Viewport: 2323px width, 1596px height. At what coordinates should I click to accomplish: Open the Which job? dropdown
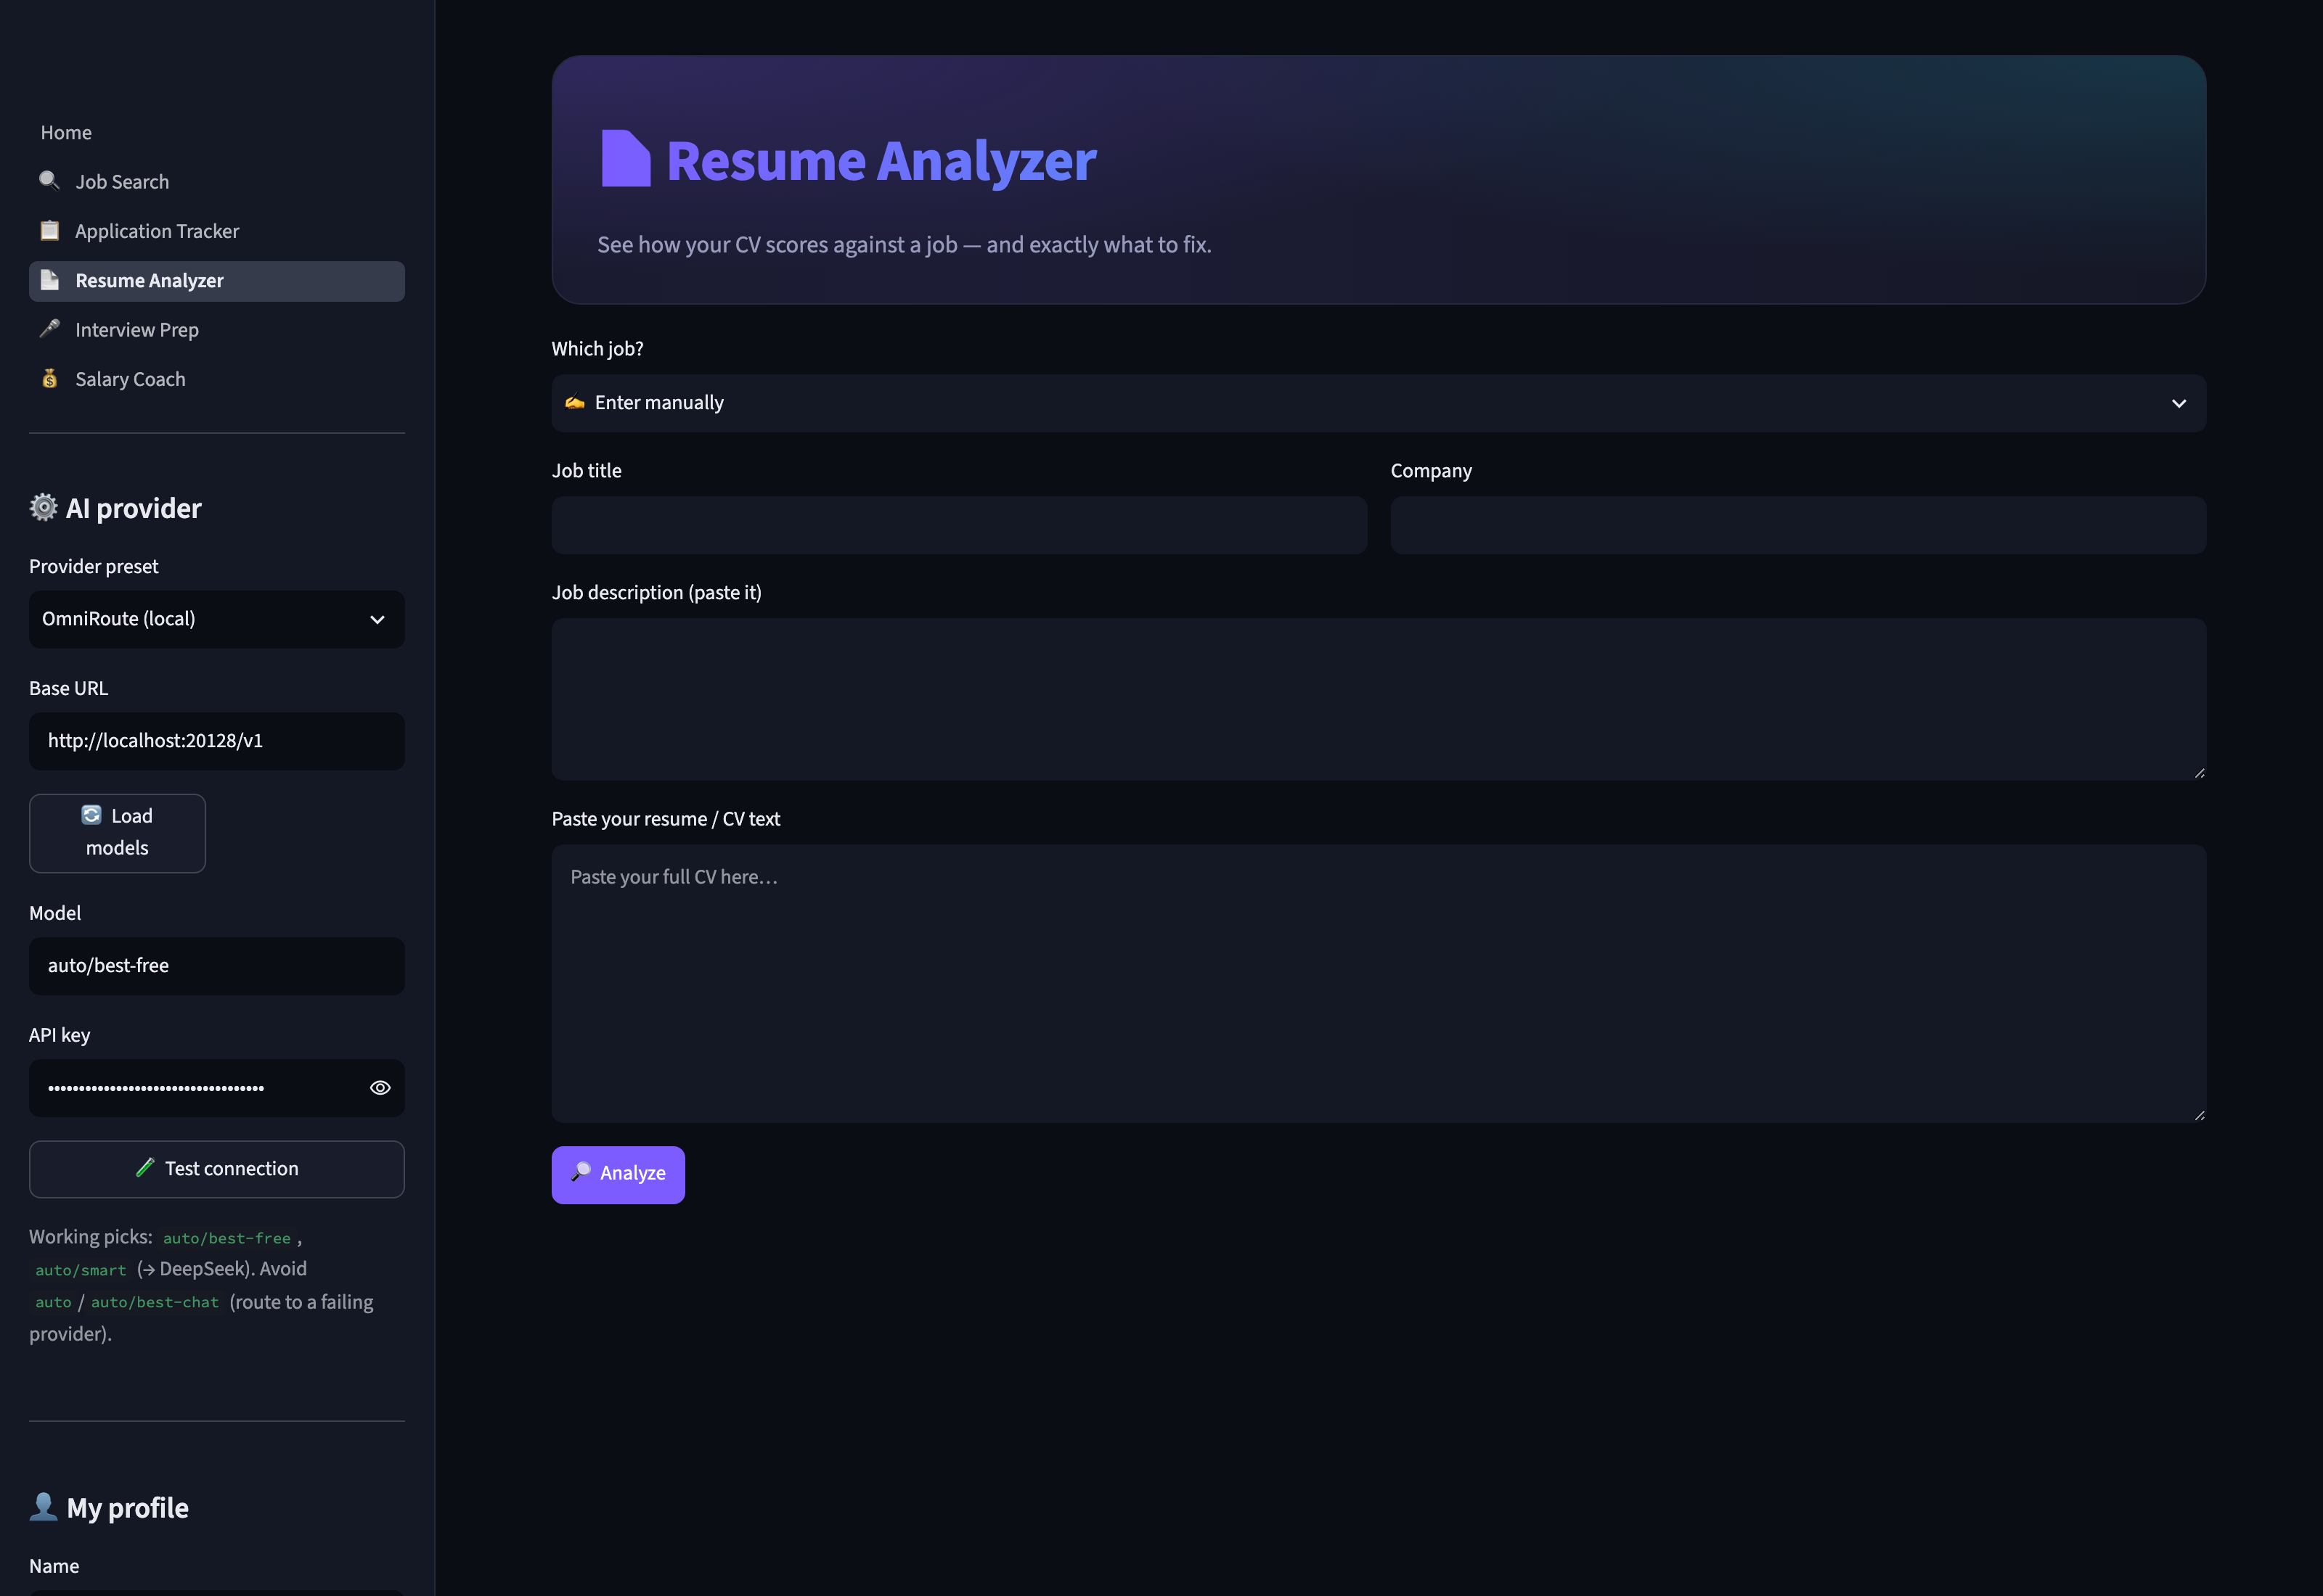coord(1379,403)
